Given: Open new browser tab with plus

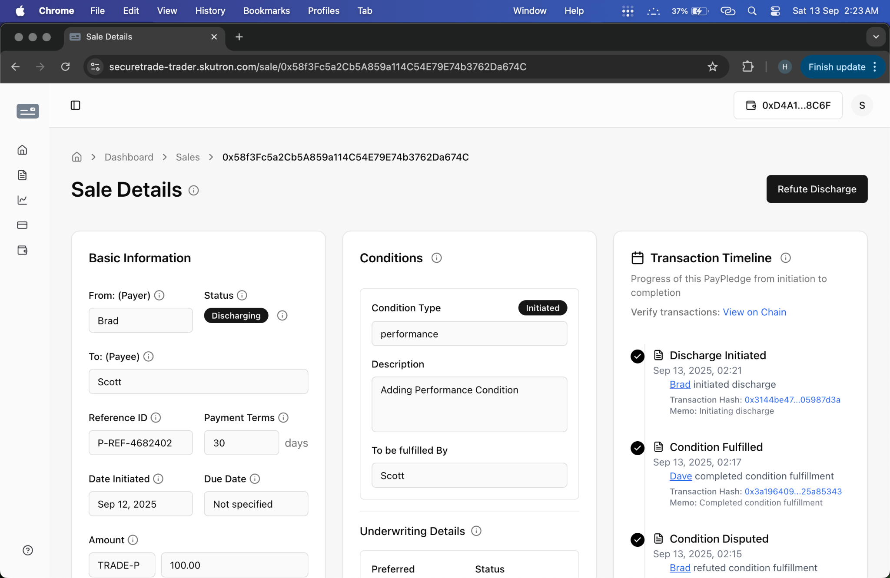Looking at the screenshot, I should point(239,37).
